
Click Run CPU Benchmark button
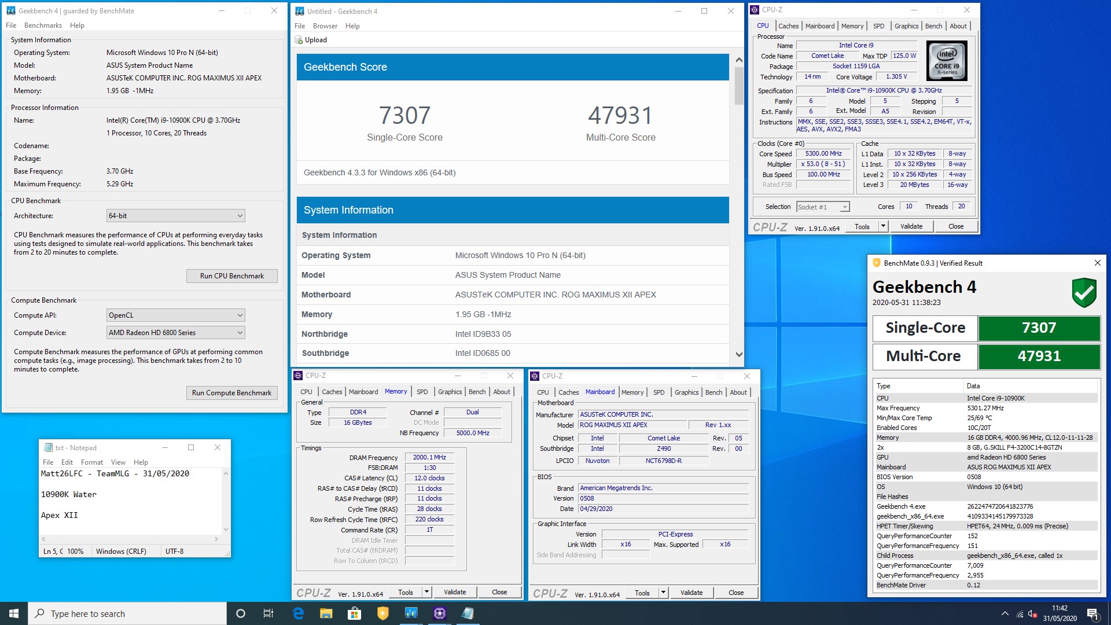(232, 276)
